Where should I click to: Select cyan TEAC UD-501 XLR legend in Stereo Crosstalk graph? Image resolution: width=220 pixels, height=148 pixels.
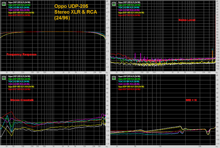[x=19, y=82]
